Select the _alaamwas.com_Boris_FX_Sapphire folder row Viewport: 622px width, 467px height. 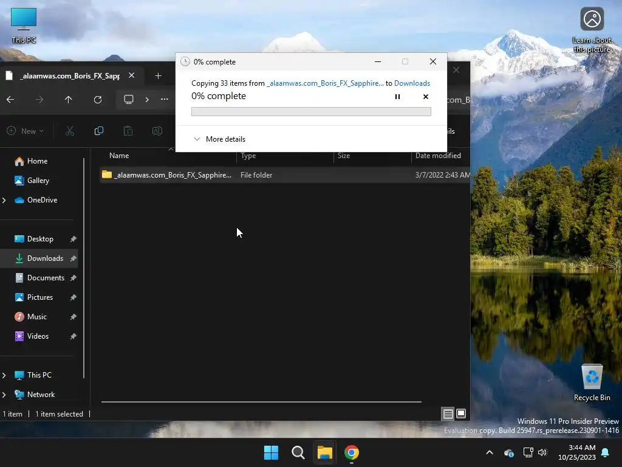point(285,175)
